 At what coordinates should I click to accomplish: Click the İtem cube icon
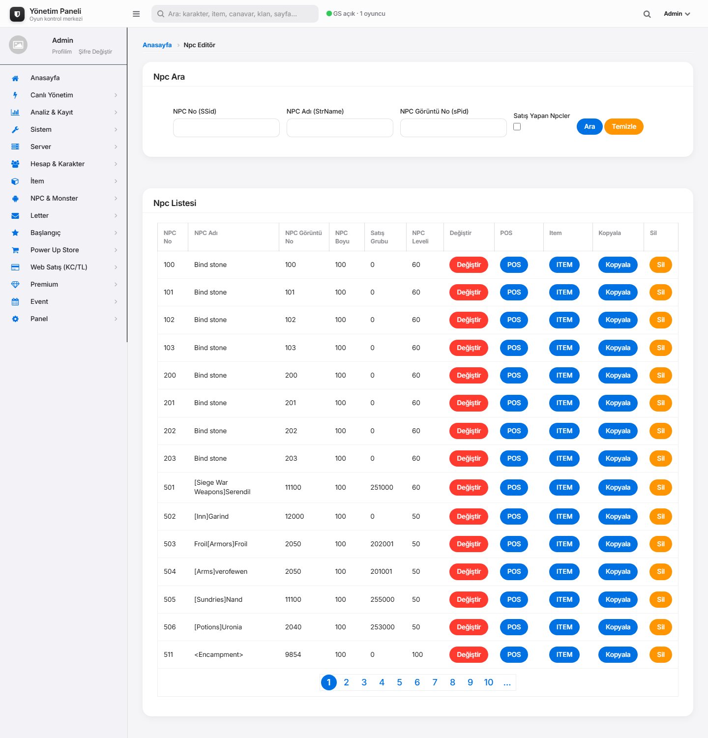coord(15,181)
